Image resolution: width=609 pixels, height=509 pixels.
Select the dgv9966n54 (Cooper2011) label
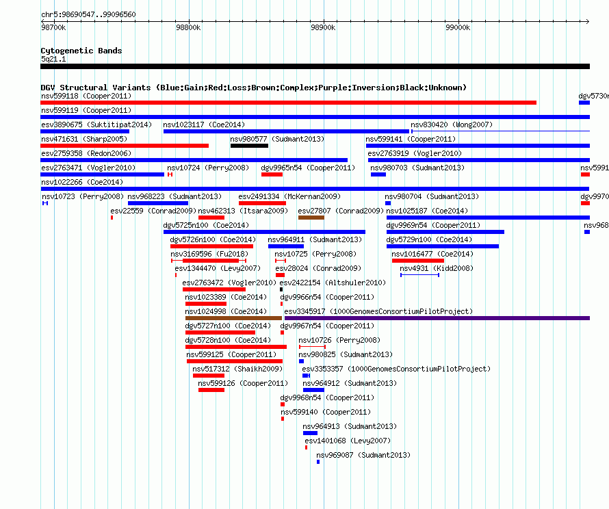[327, 297]
